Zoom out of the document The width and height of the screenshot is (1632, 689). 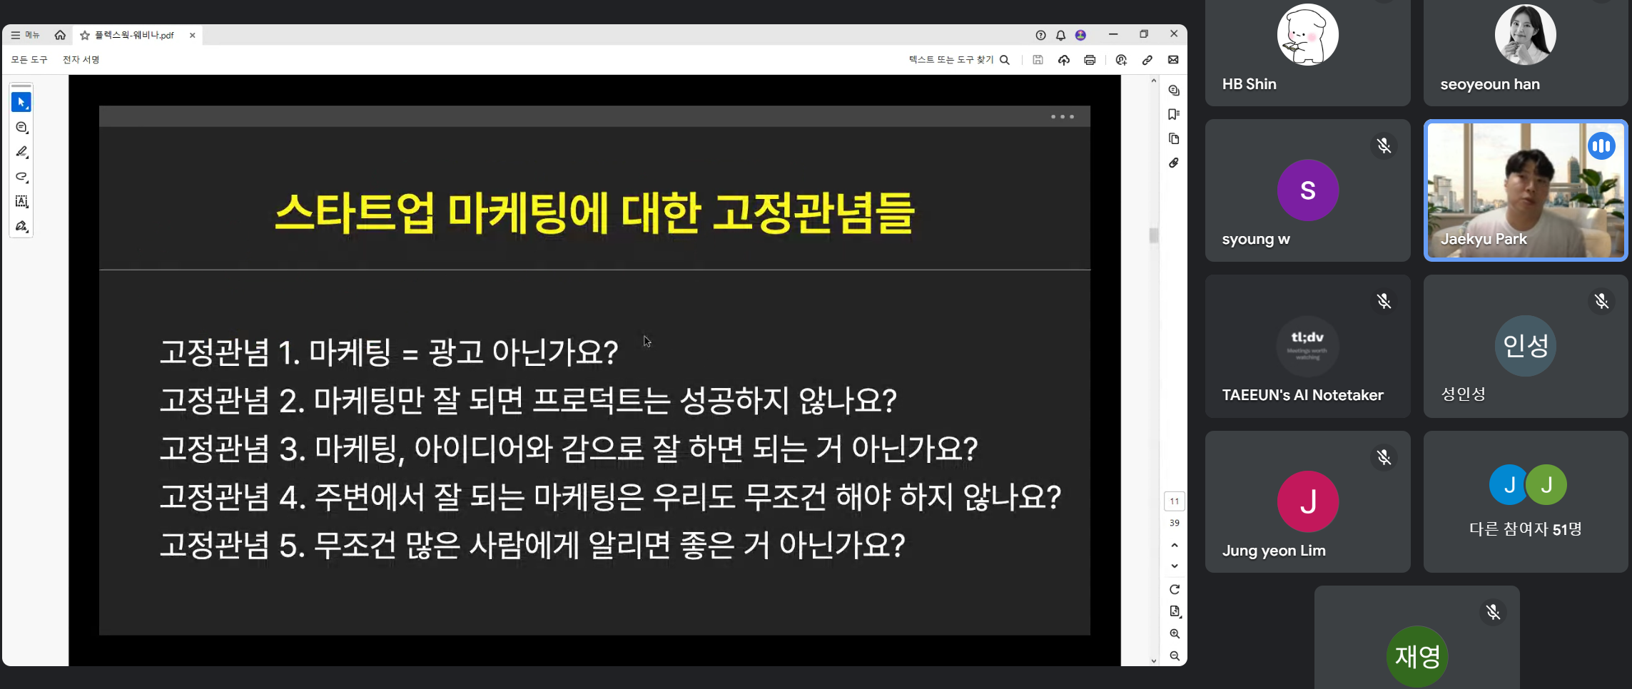(x=1175, y=656)
